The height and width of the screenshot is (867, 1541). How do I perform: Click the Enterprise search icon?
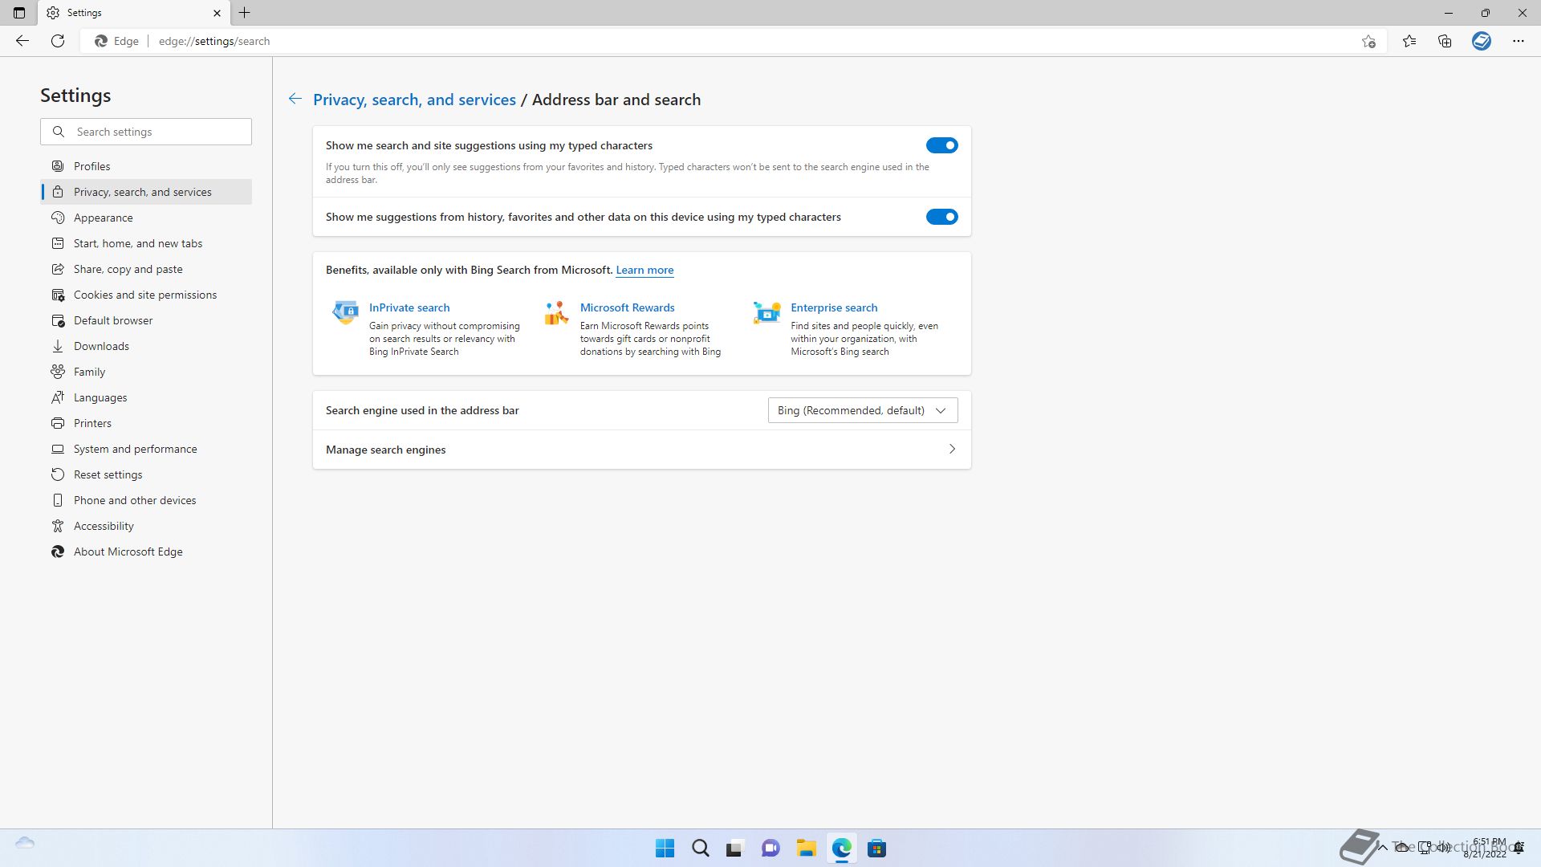(767, 312)
